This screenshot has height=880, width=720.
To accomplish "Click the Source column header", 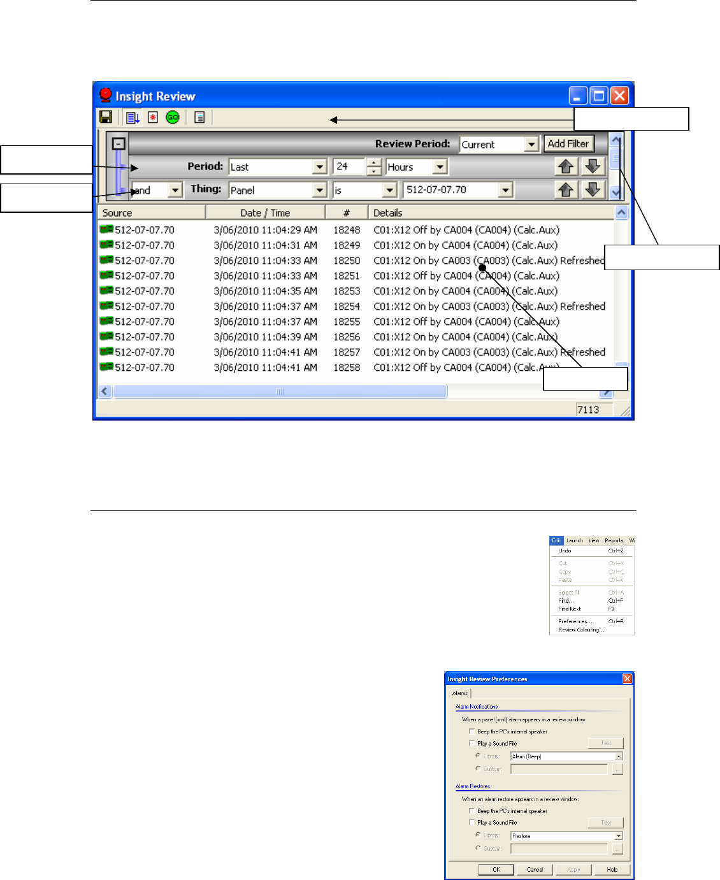I will pyautogui.click(x=152, y=213).
